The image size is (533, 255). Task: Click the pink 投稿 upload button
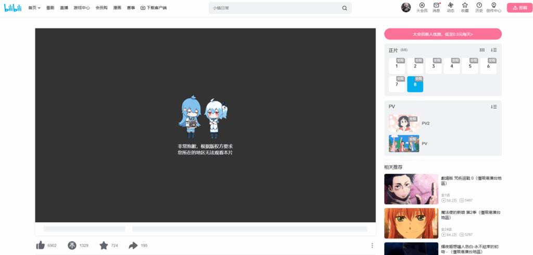tap(520, 8)
